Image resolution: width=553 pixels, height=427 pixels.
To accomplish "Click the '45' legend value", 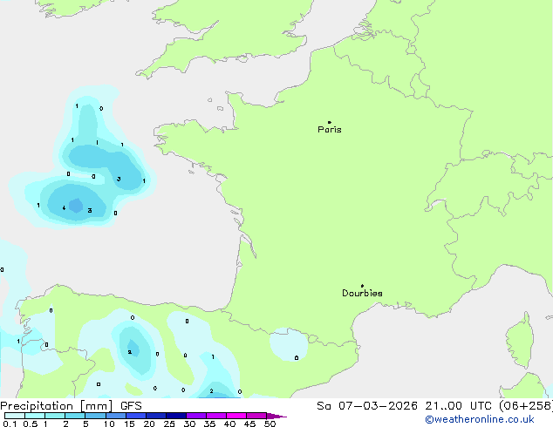I will pos(249,424).
